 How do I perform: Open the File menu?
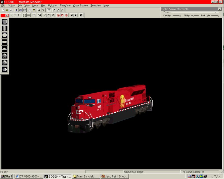[x=3, y=5]
